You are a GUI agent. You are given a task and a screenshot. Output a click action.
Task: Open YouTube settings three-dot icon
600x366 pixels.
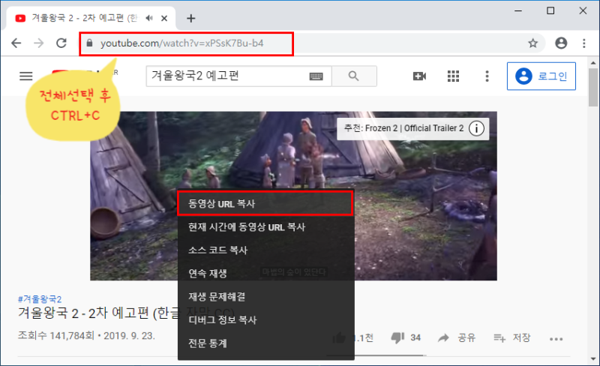pyautogui.click(x=487, y=76)
